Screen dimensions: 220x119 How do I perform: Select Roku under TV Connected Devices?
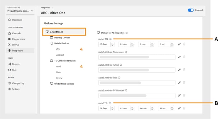[x=58, y=72]
